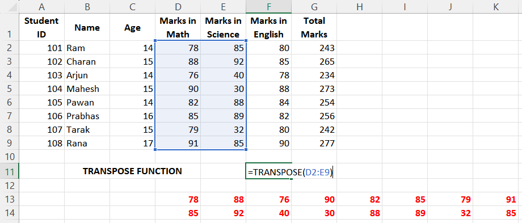522x223 pixels.
Task: Select the cell containing Pawan
Action: point(87,103)
